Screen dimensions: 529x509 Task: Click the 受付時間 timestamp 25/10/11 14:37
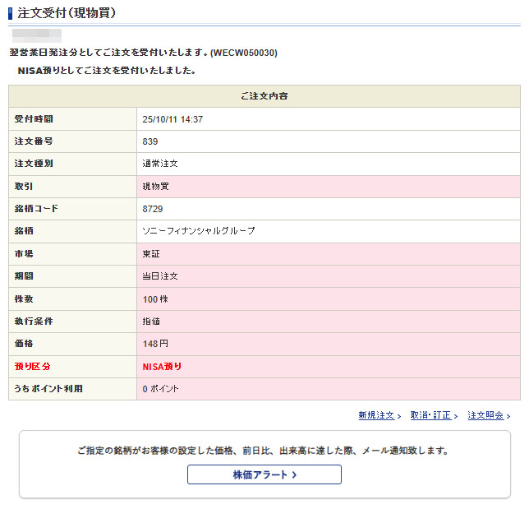click(x=172, y=119)
